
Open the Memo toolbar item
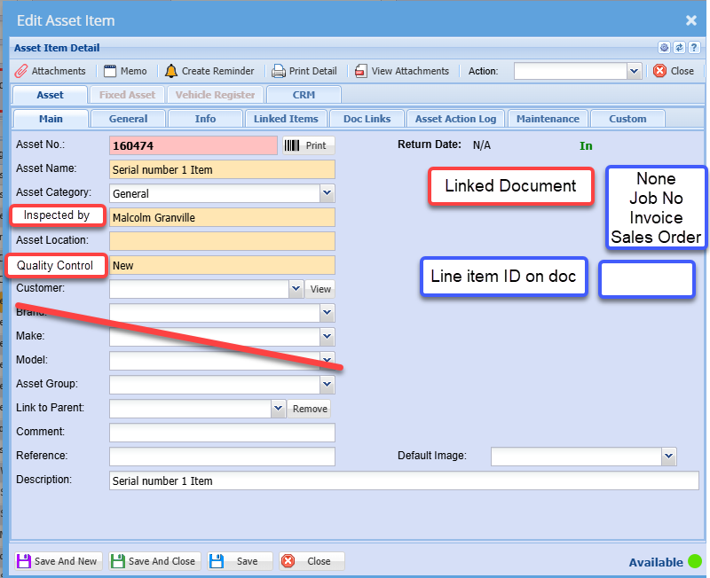(125, 71)
